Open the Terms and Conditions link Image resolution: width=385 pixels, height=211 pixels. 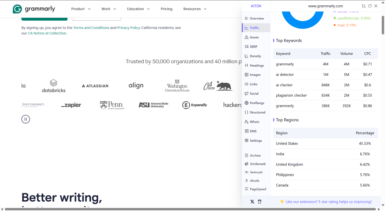pyautogui.click(x=91, y=28)
